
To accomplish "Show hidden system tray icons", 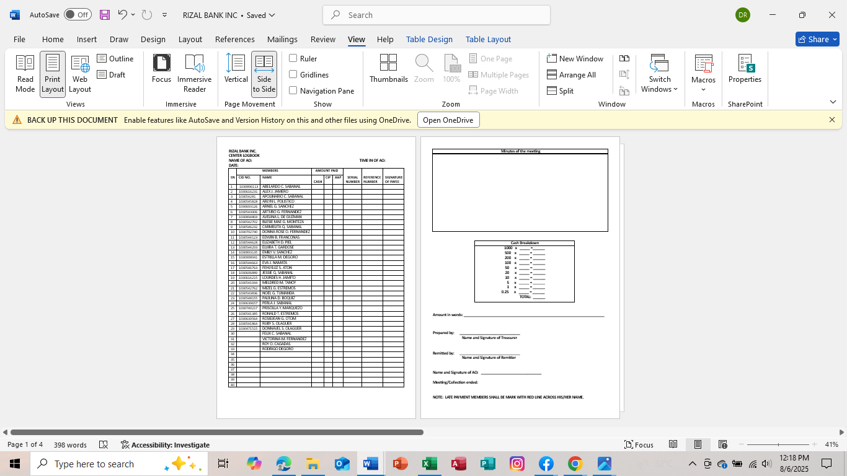I will point(692,464).
